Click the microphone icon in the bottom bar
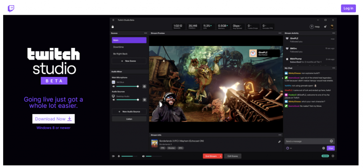363x168 pixels. 119,156
